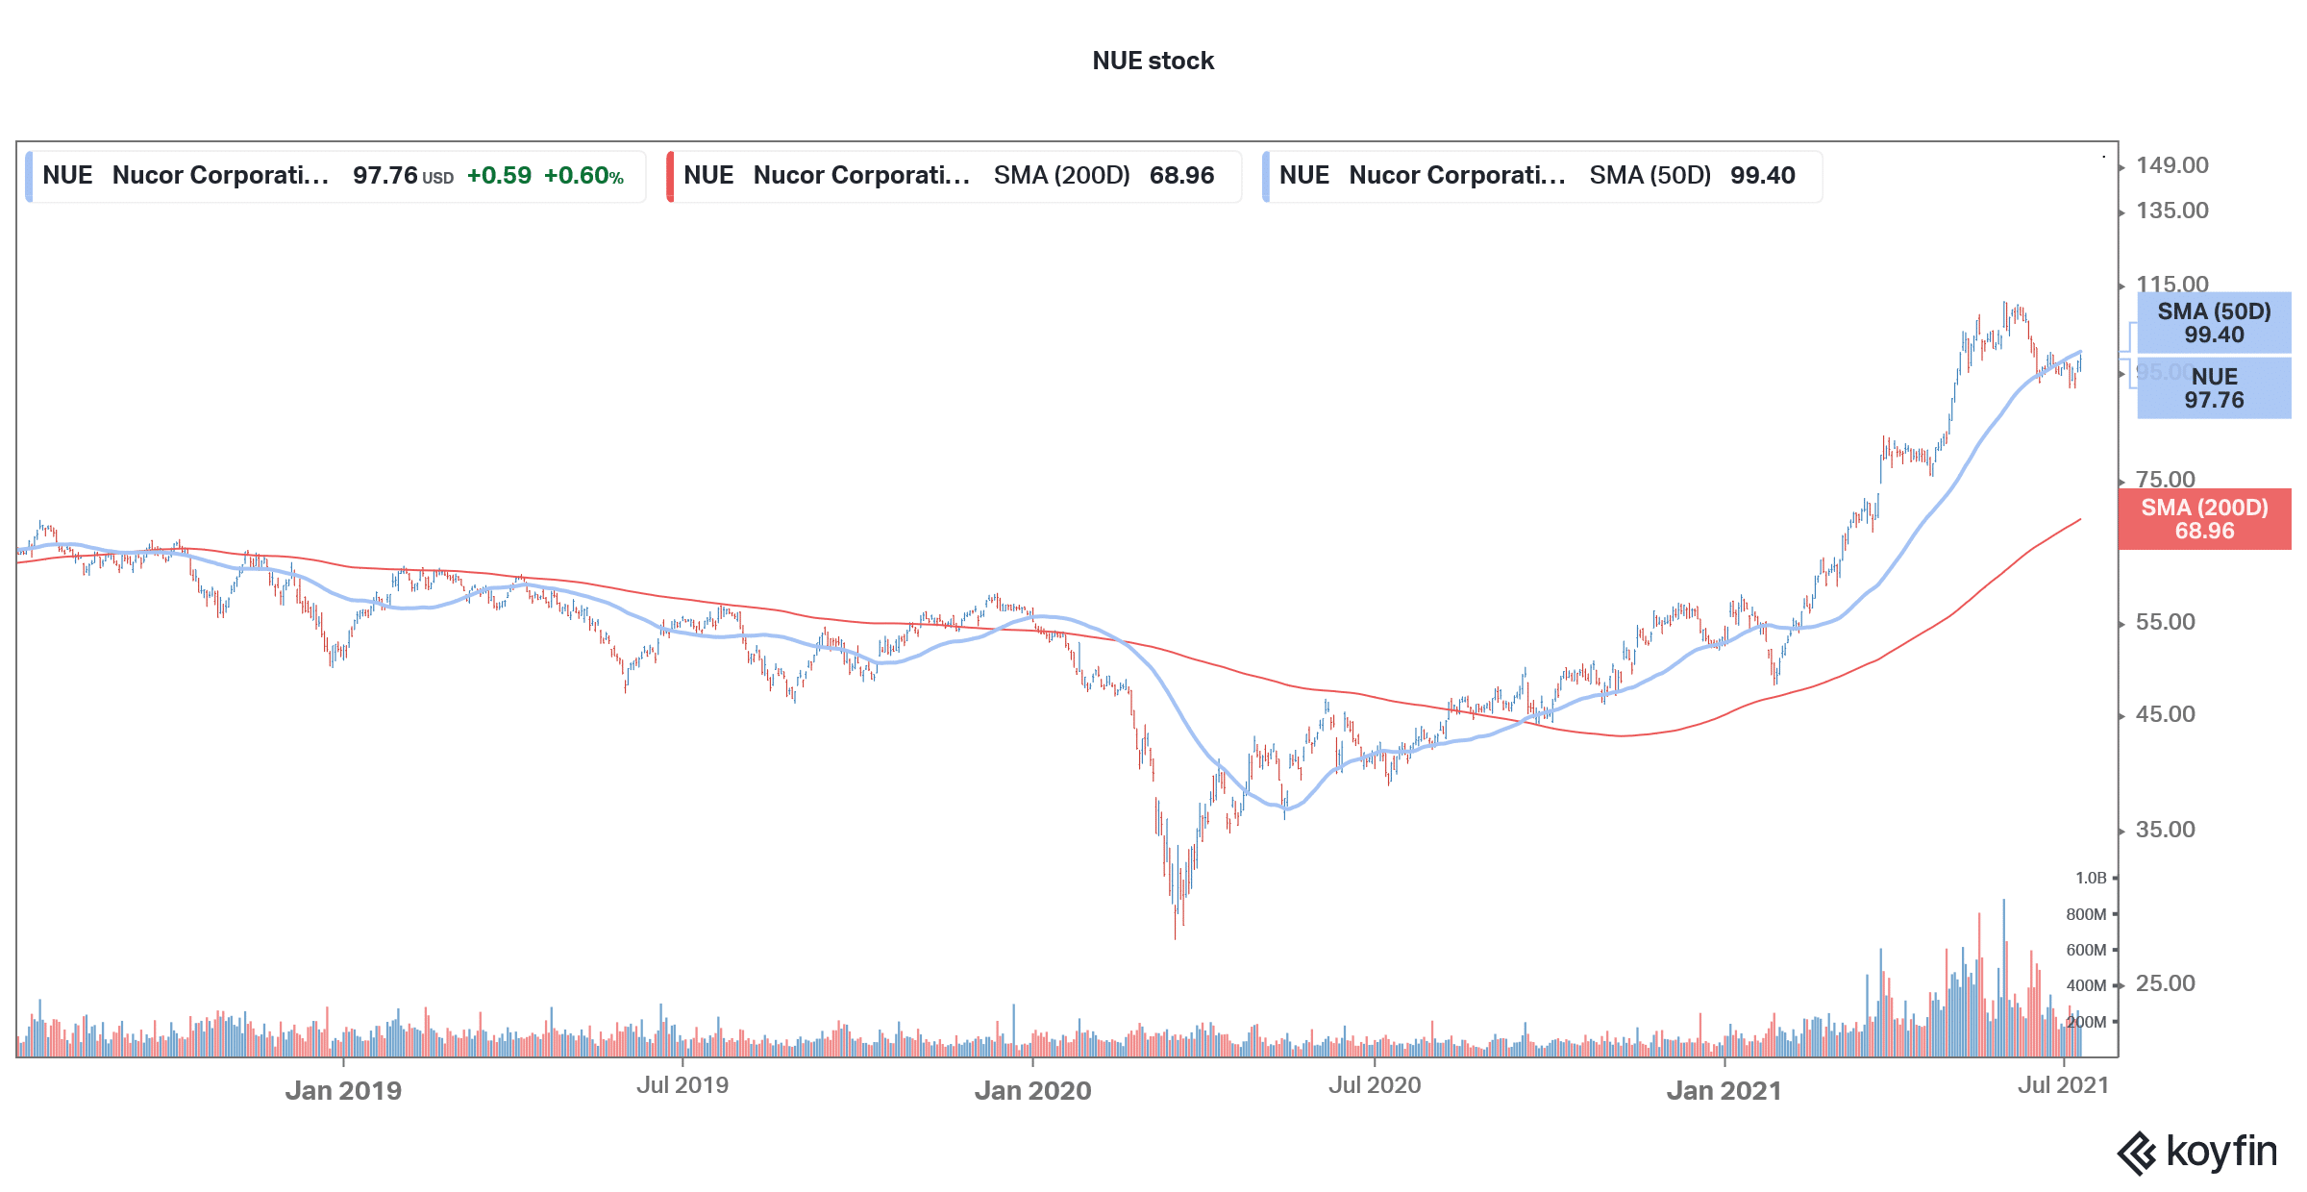
Task: Click the 35.00 price axis value
Action: [x=2166, y=830]
